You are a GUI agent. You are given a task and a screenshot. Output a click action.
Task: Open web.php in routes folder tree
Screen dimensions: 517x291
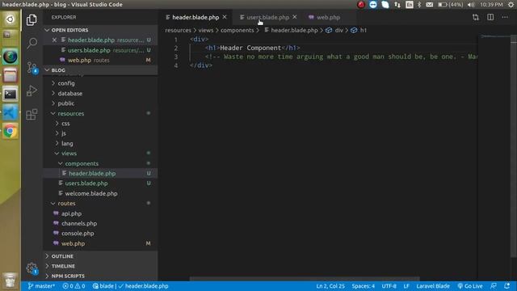coord(100,243)
